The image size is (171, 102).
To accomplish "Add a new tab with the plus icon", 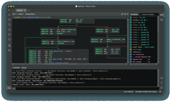I will (x=29, y=10).
